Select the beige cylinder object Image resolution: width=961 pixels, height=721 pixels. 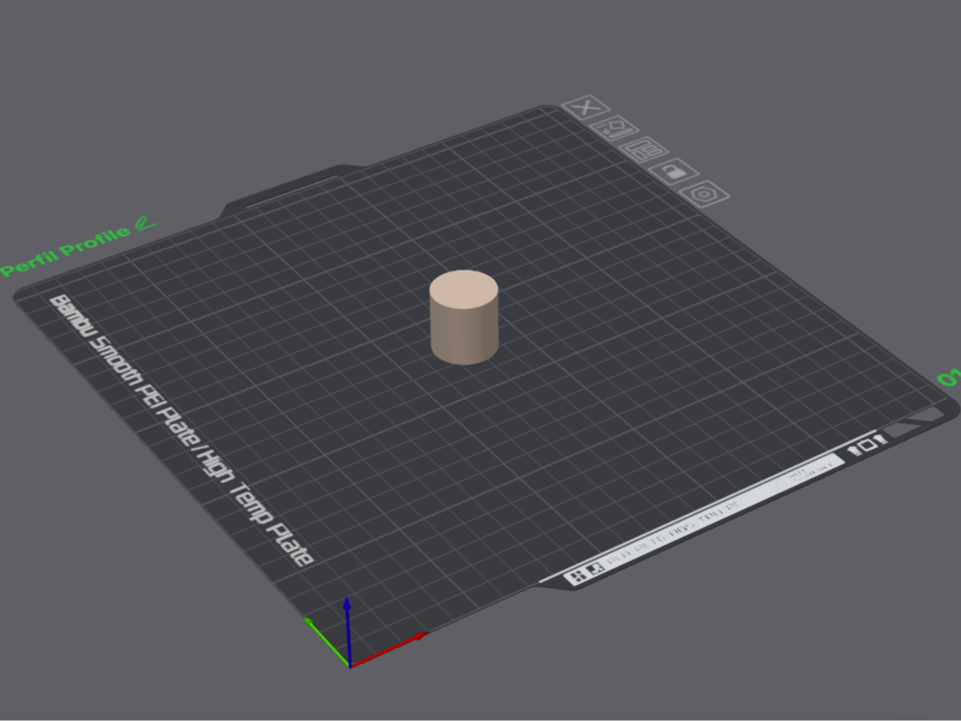click(x=464, y=317)
